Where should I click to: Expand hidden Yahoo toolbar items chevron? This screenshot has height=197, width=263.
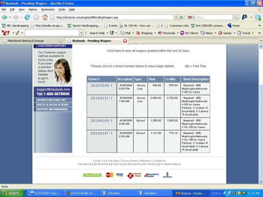coord(259,33)
